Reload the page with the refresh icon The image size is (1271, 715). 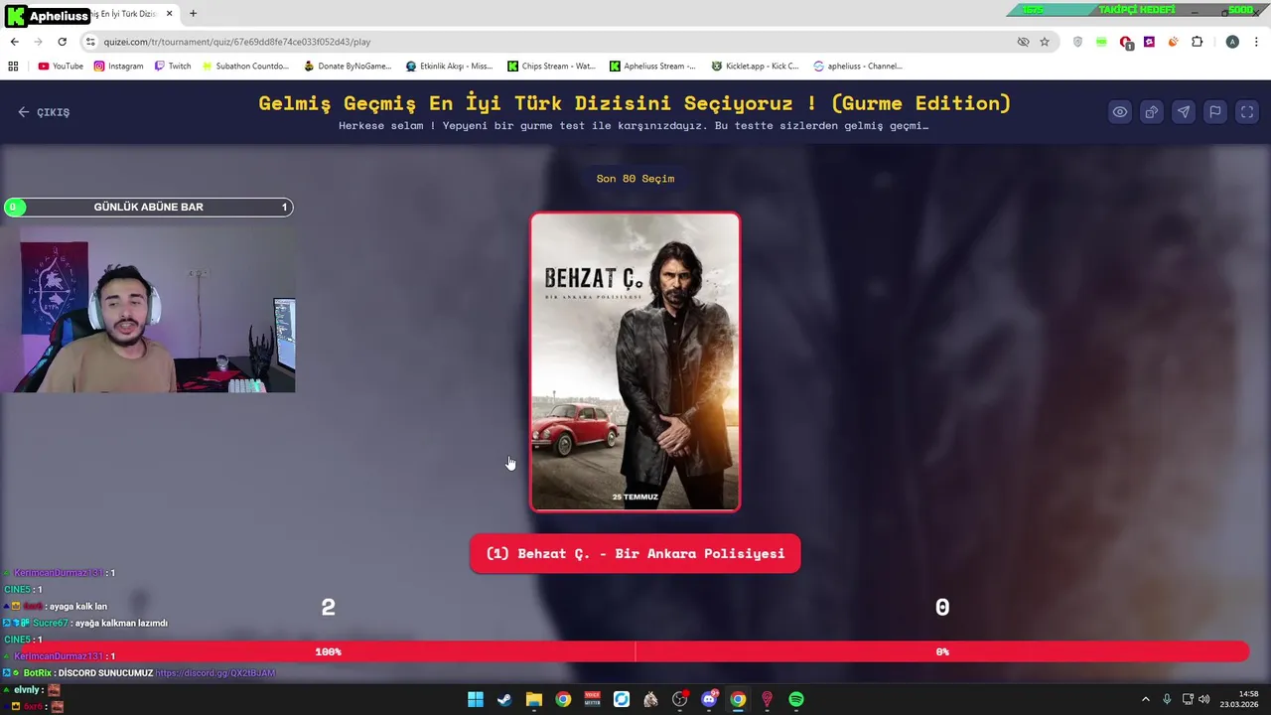(x=62, y=42)
